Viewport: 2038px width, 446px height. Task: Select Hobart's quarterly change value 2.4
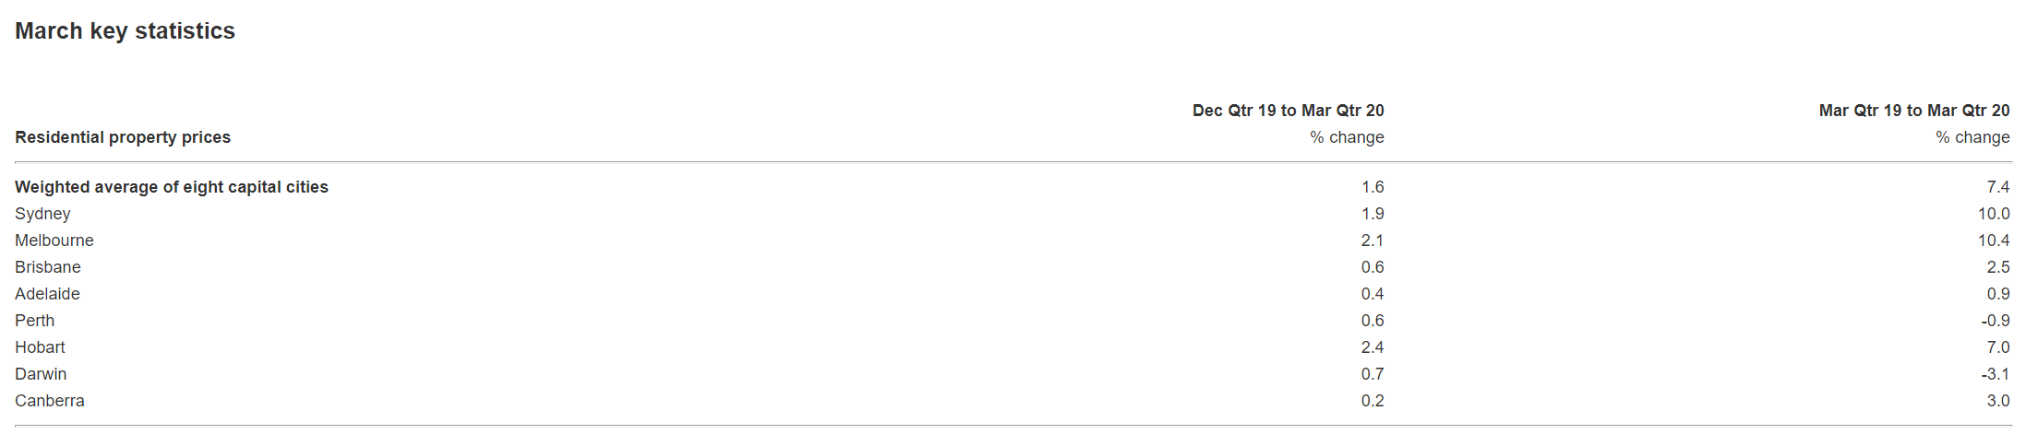coord(1373,347)
